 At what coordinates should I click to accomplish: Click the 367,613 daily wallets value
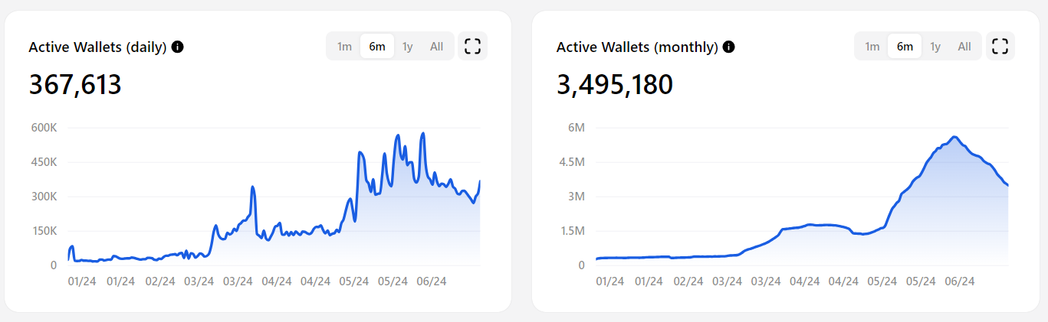click(75, 85)
